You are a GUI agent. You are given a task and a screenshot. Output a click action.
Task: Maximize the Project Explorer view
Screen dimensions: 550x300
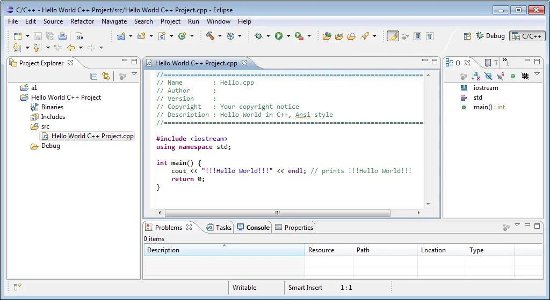point(134,62)
